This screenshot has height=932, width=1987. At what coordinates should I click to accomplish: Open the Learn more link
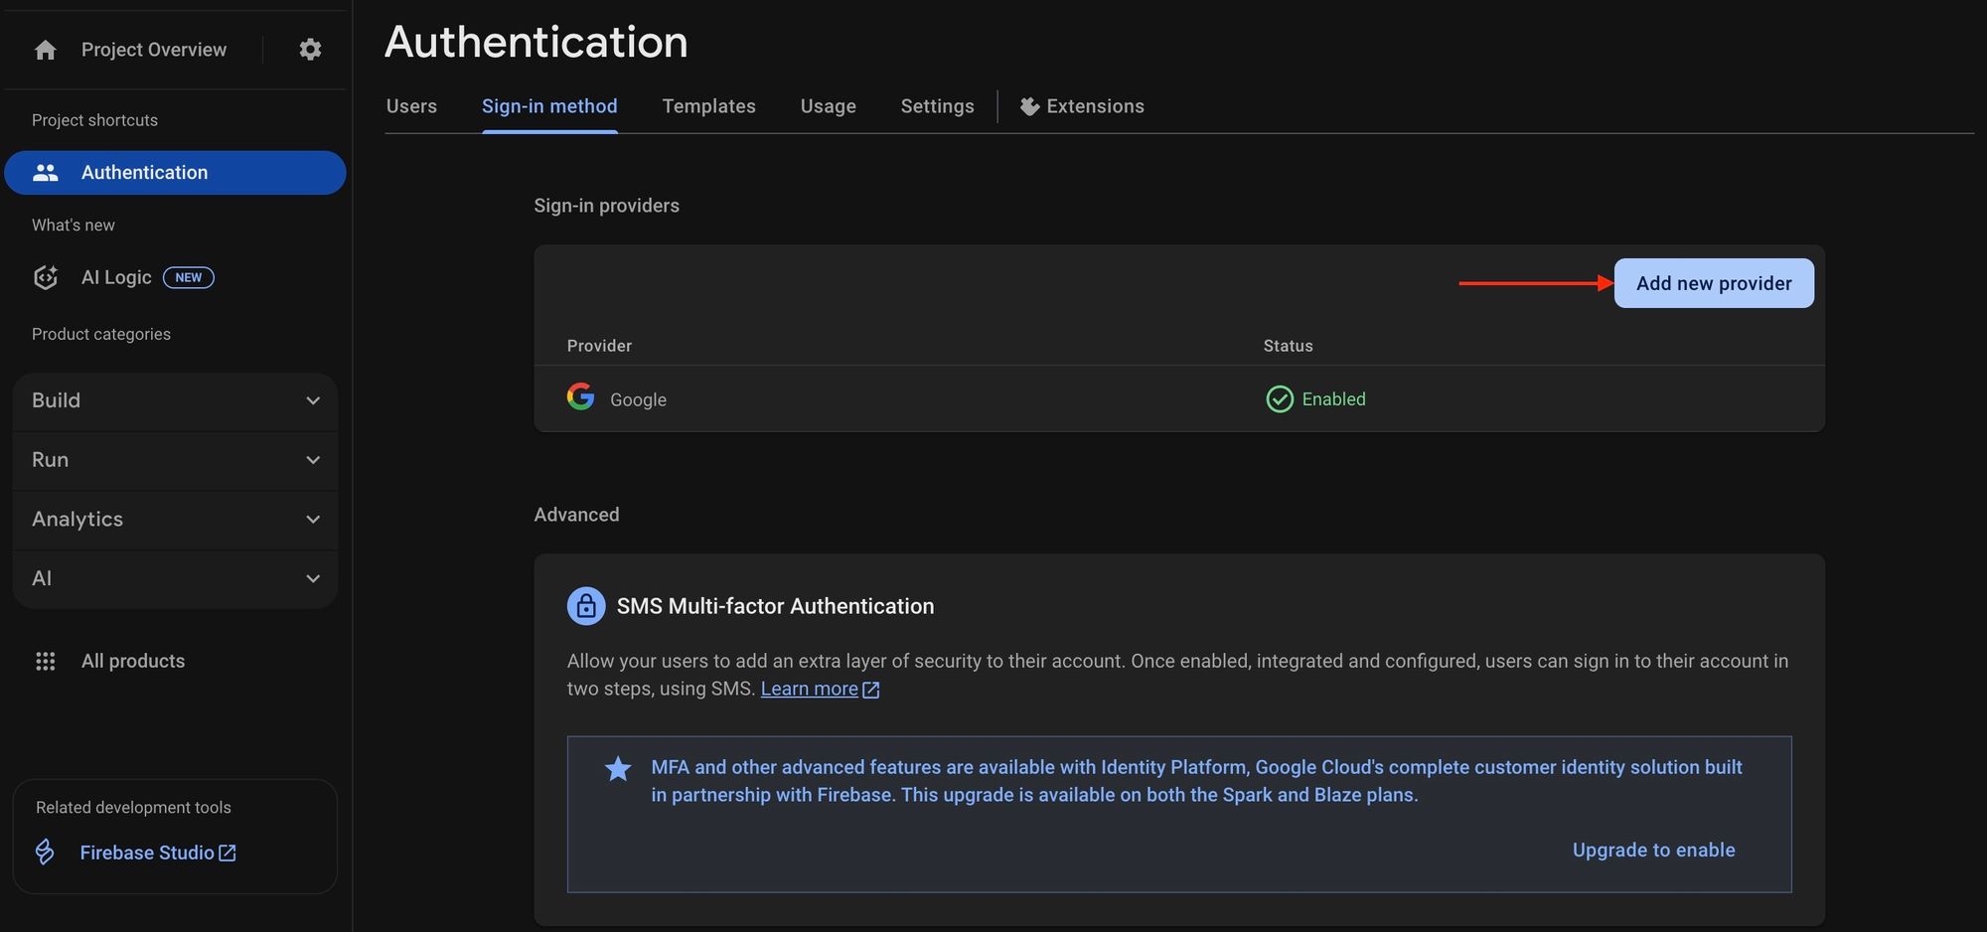click(x=810, y=689)
